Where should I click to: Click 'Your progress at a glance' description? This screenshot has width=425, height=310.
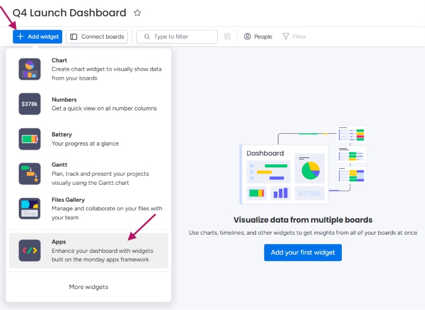coord(85,143)
